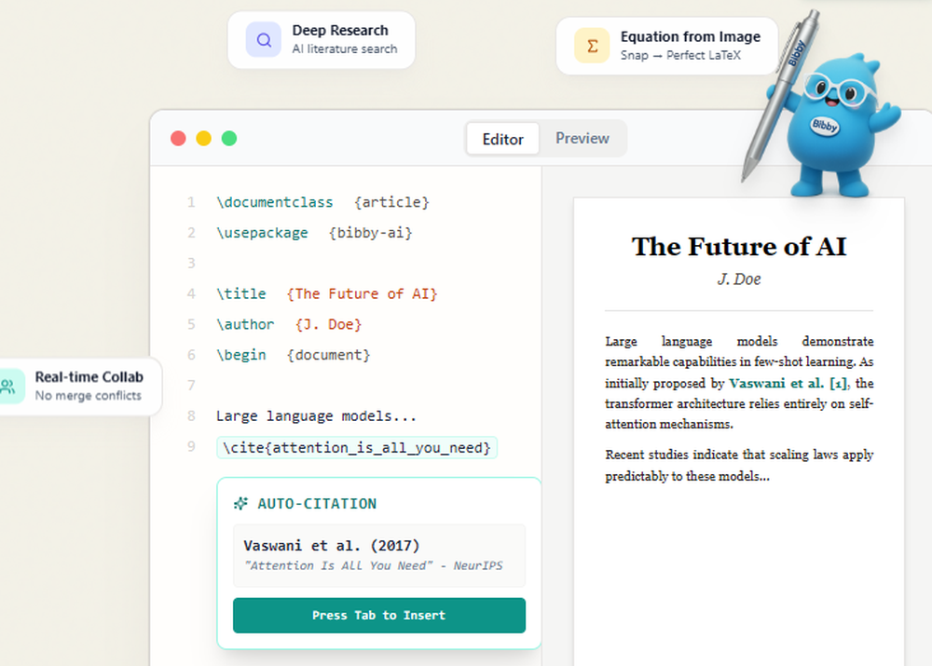Click the red window dot
932x666 pixels.
coord(178,139)
